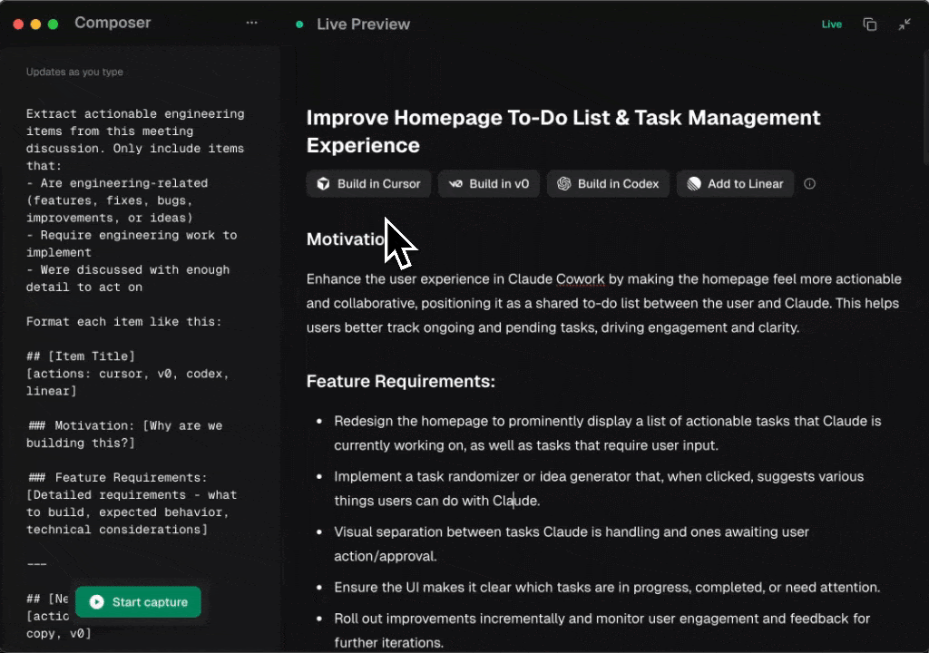Click the Composer panel title
The height and width of the screenshot is (653, 929).
(112, 23)
